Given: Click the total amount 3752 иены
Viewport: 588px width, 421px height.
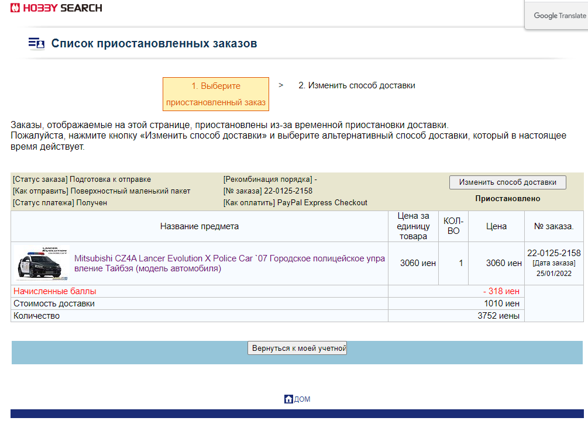Looking at the screenshot, I should tap(498, 316).
